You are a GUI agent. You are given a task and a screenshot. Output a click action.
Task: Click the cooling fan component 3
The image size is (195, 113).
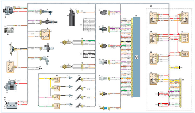coord(11,49)
